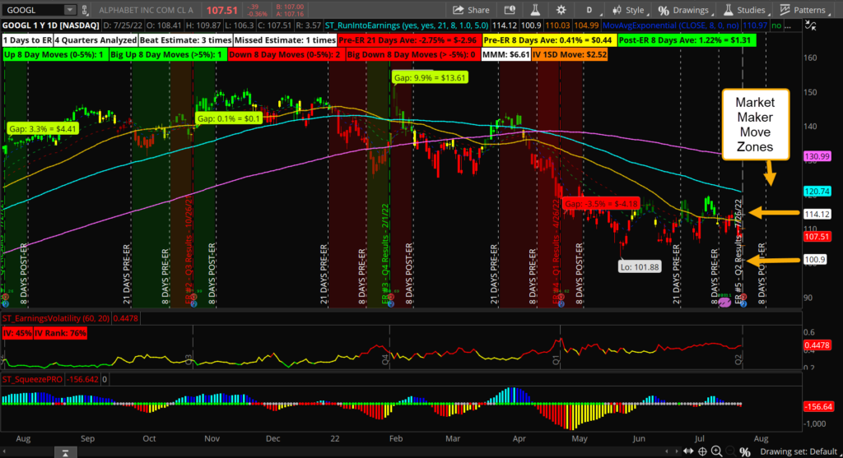Image resolution: width=843 pixels, height=458 pixels.
Task: Click the red 0.4478 volatility axis tag
Action: tap(817, 345)
